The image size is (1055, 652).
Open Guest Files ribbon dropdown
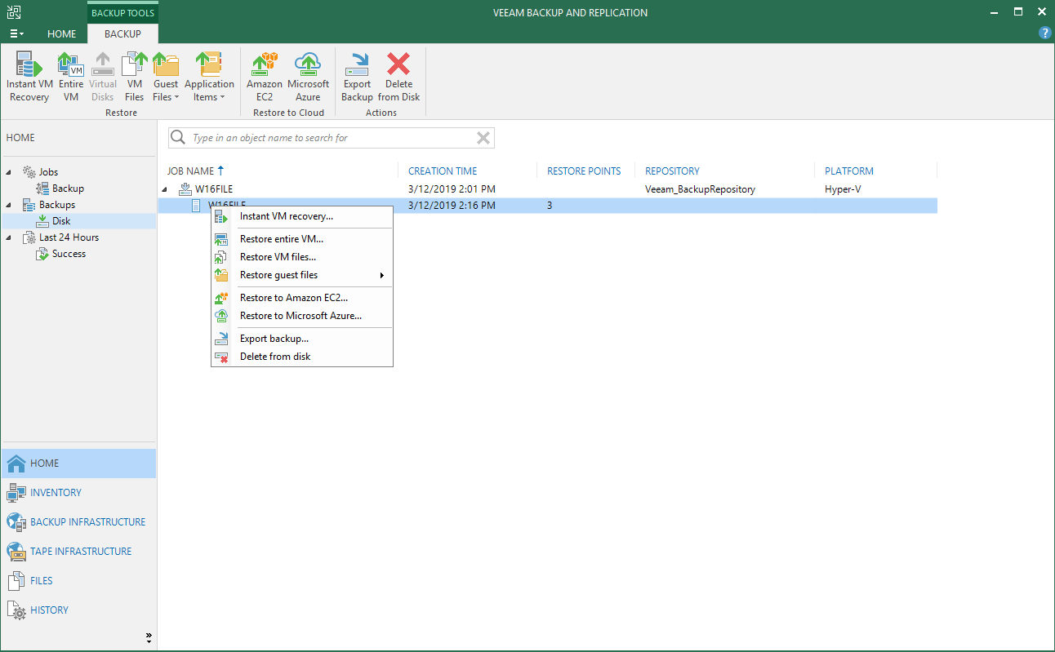(166, 77)
